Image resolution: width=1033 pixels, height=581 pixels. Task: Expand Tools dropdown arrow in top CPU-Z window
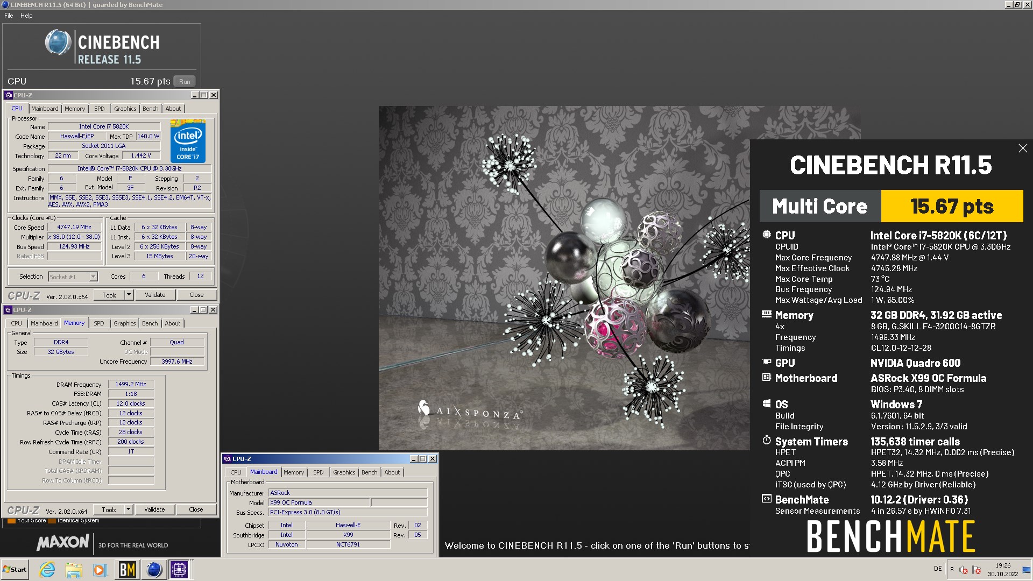129,295
